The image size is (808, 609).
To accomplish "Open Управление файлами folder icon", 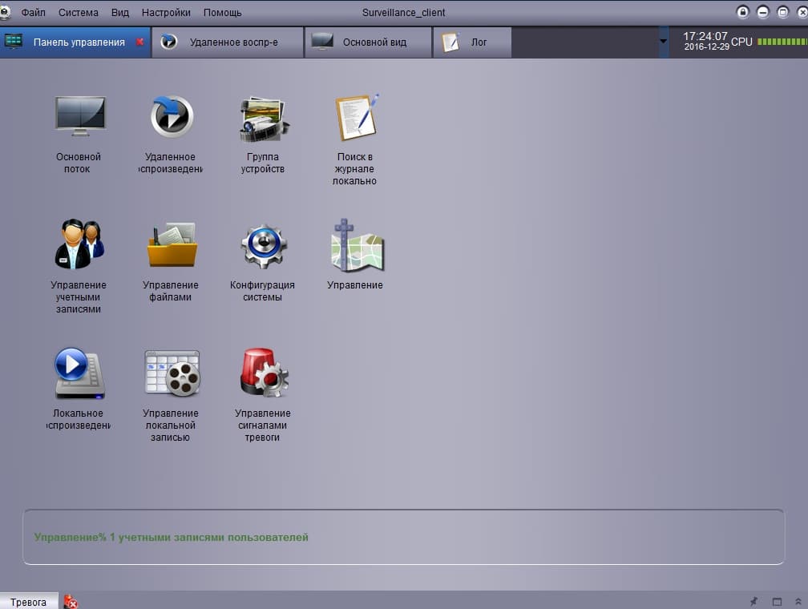I will click(172, 244).
